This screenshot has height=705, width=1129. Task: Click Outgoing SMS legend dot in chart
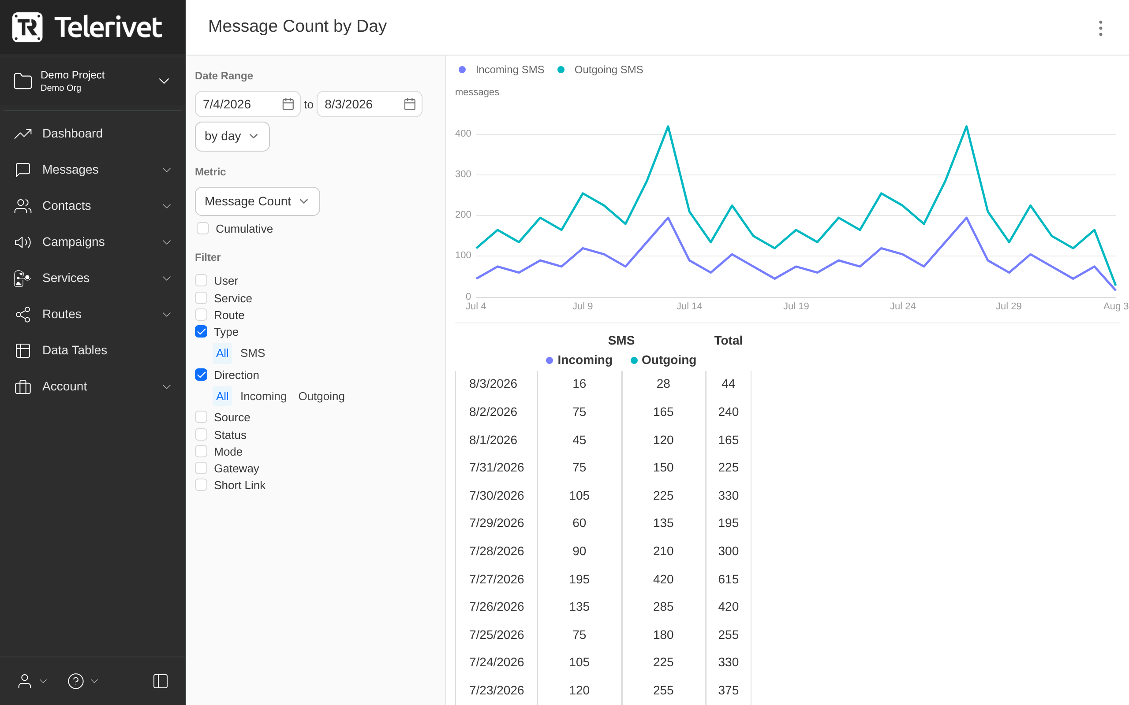[561, 70]
